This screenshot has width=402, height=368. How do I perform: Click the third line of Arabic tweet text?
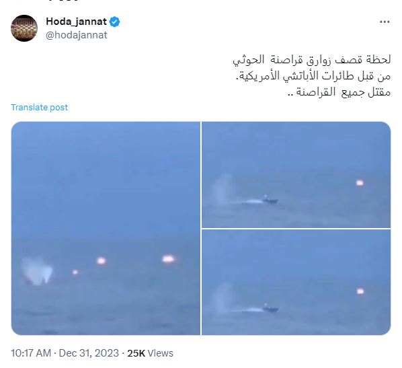[339, 91]
